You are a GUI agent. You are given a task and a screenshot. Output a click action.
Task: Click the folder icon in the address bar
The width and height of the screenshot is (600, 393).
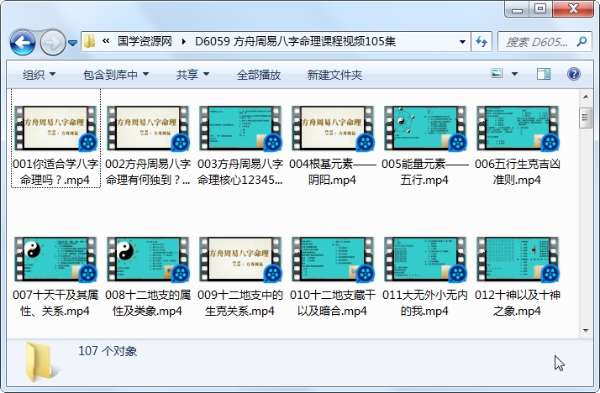pyautogui.click(x=91, y=41)
